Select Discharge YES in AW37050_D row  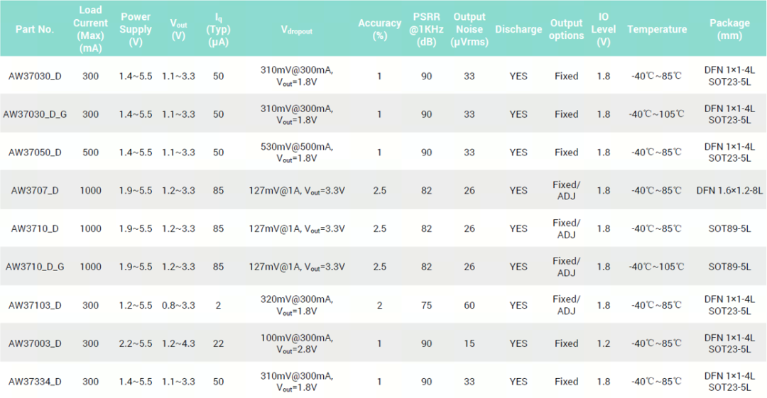(x=518, y=153)
